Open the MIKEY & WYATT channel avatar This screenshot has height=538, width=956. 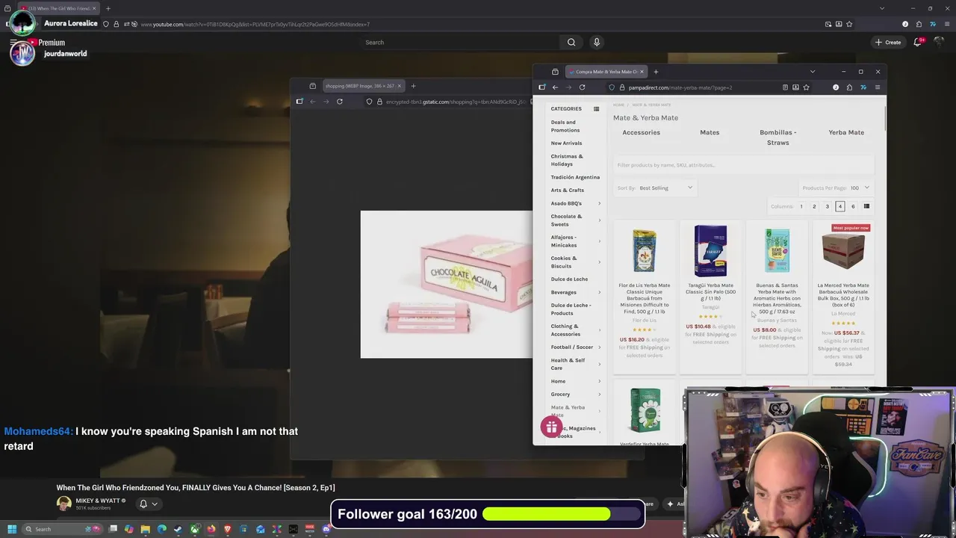(64, 504)
